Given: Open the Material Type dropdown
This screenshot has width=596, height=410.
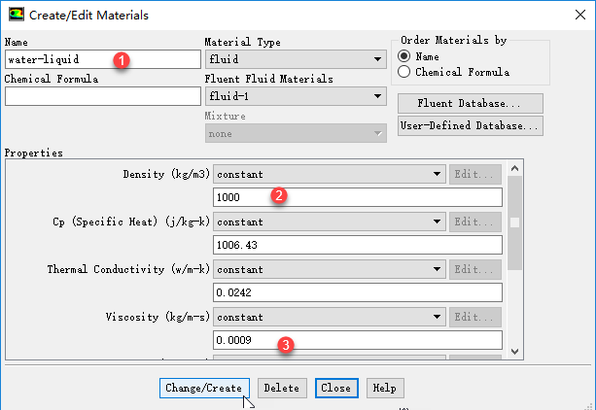Looking at the screenshot, I should coord(296,60).
